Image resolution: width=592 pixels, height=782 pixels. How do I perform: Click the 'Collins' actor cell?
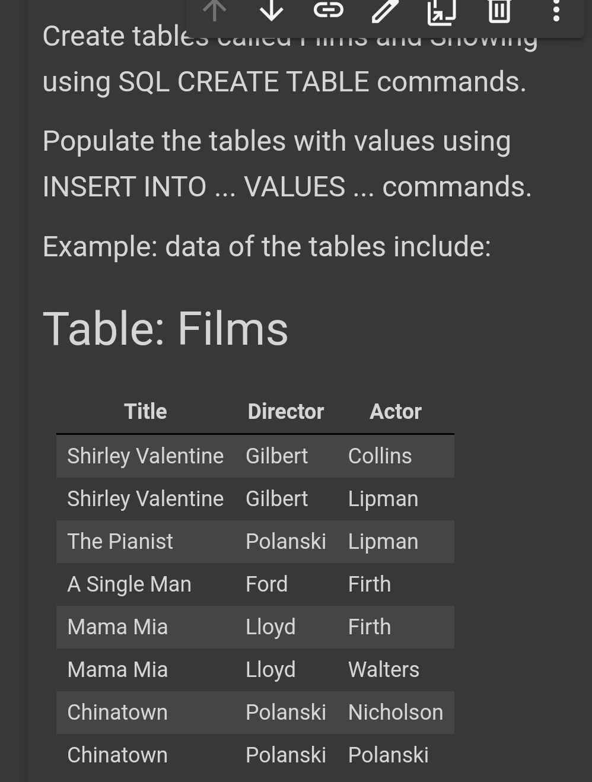(x=380, y=456)
